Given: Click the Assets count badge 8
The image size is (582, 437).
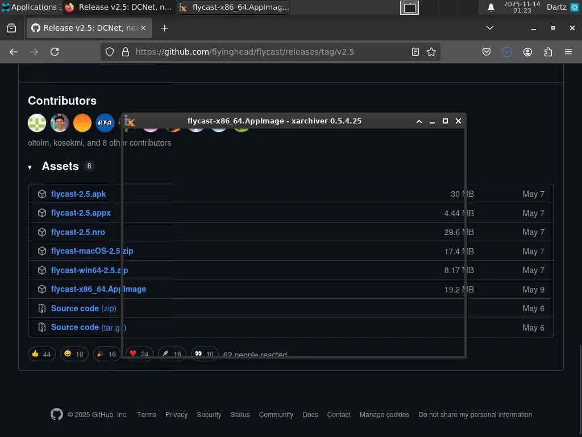Looking at the screenshot, I should coord(89,166).
